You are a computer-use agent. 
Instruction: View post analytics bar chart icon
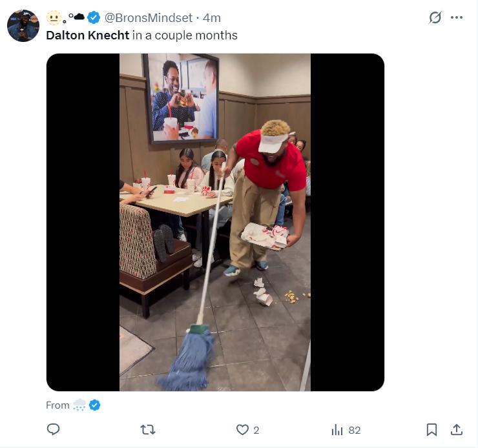337,429
